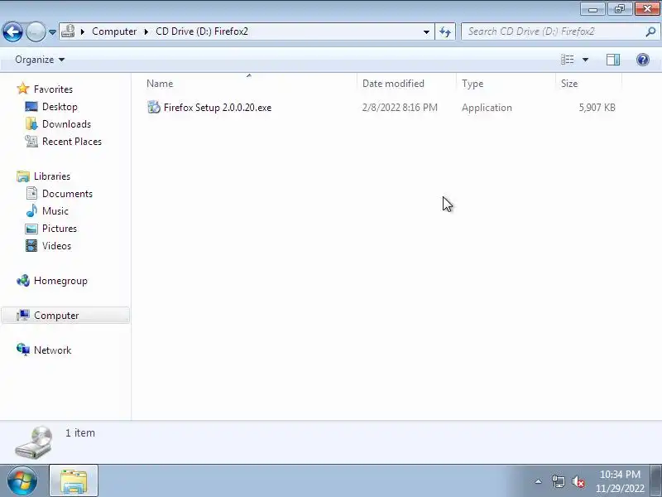Image resolution: width=662 pixels, height=497 pixels.
Task: Click the Favorites star icon
Action: pyautogui.click(x=23, y=89)
